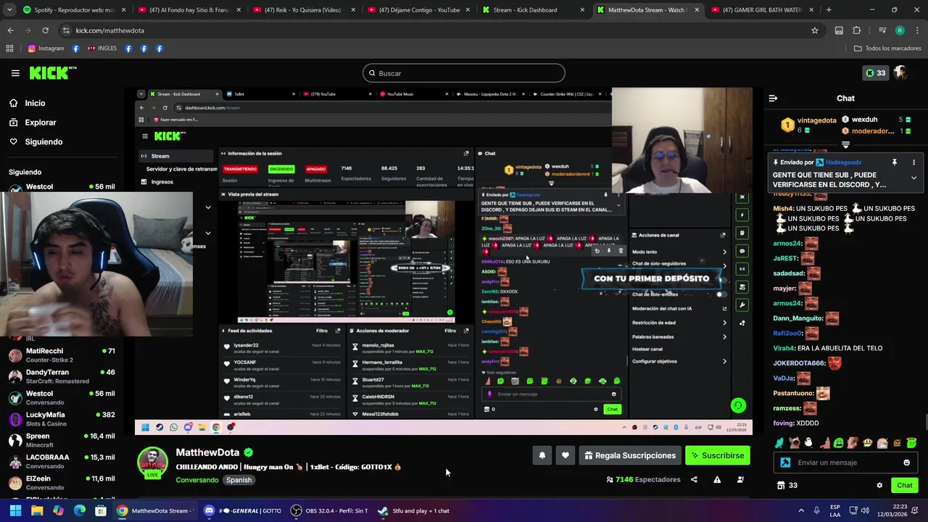Open Siguiendo in the sidebar

pos(36,142)
